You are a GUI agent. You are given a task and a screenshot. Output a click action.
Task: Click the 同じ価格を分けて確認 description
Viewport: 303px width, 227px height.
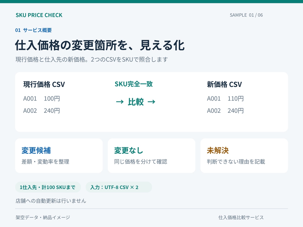click(141, 162)
